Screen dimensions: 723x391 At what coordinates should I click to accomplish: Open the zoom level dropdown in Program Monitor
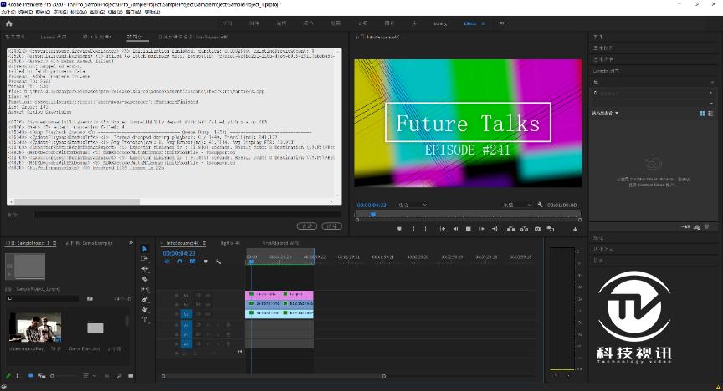(411, 205)
